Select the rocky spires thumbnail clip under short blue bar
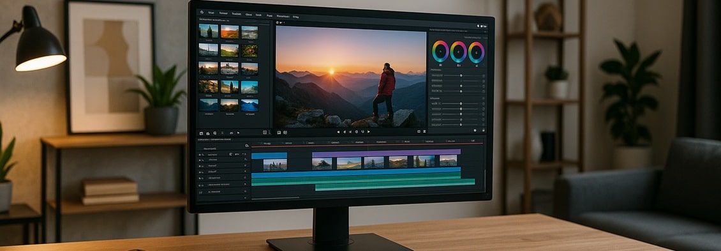 pos(275,165)
